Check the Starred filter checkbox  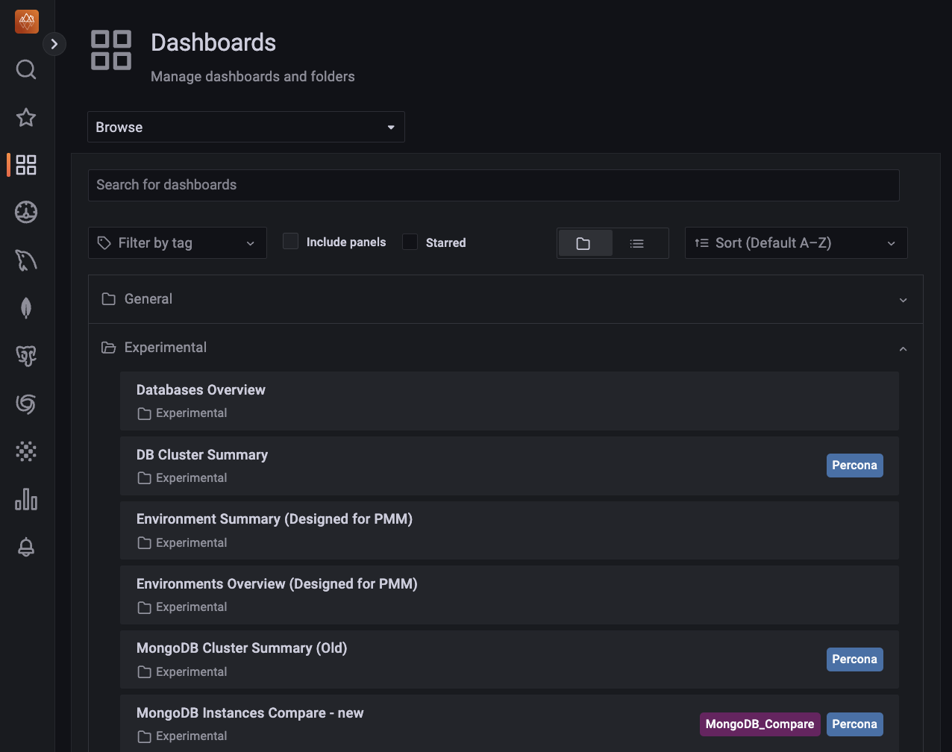click(410, 242)
